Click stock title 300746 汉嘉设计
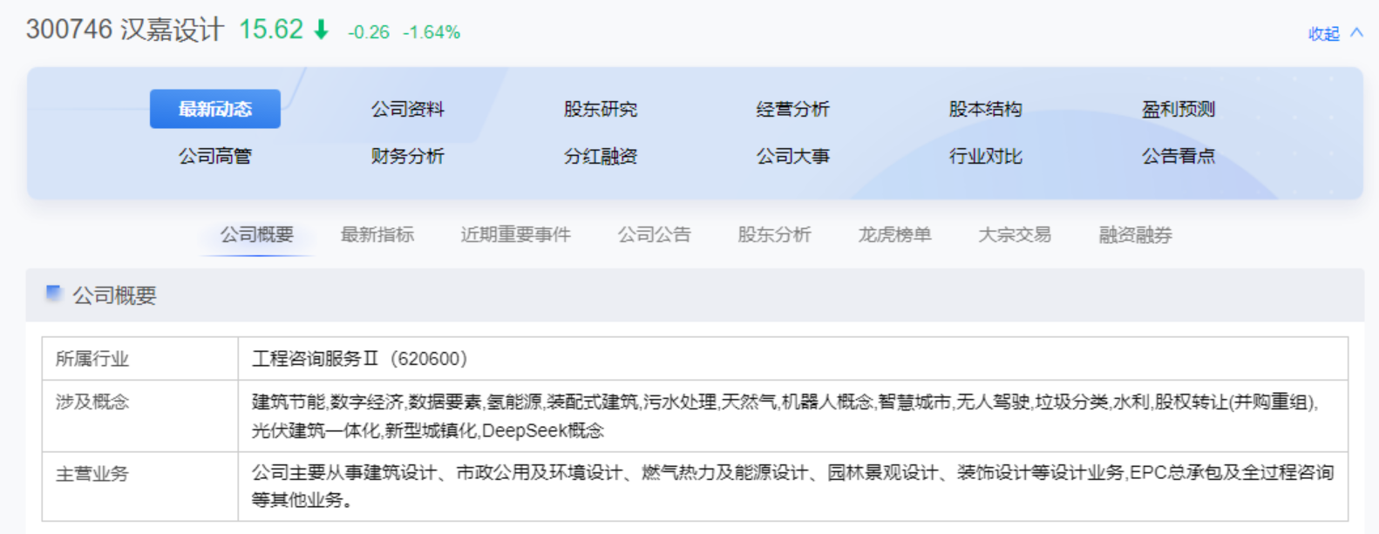The width and height of the screenshot is (1379, 534). coord(125,30)
